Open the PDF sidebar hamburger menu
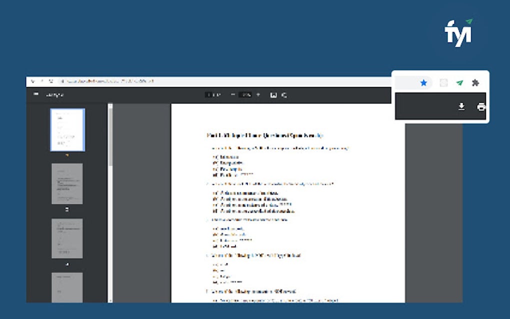This screenshot has width=510, height=319. (x=35, y=94)
